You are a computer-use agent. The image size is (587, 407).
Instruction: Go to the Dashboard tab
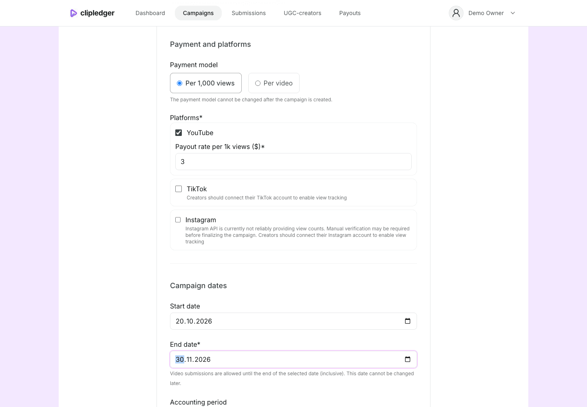pos(150,13)
